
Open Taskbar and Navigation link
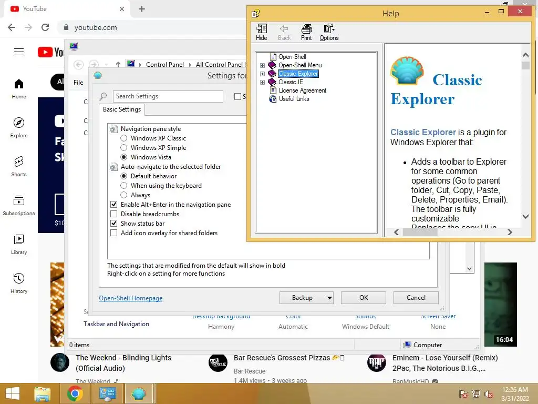pyautogui.click(x=116, y=324)
